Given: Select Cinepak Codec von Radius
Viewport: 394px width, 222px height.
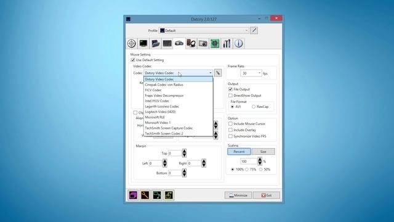Looking at the screenshot, I should [x=178, y=84].
